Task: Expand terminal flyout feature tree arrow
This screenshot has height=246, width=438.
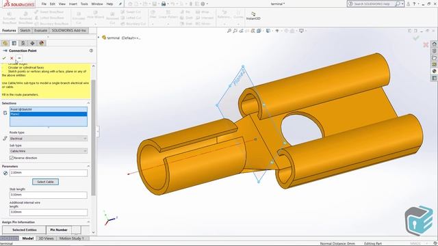Action: click(x=99, y=38)
